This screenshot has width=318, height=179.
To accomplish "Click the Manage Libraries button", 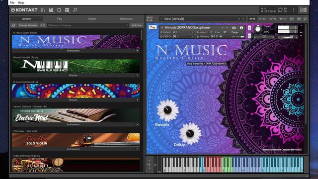I will click(28, 25).
